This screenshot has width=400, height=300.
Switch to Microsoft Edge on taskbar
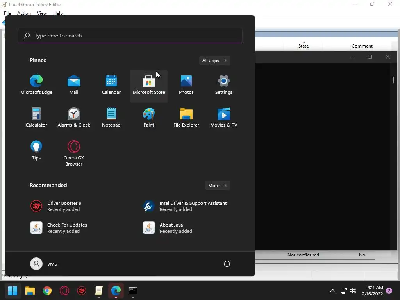click(x=116, y=291)
